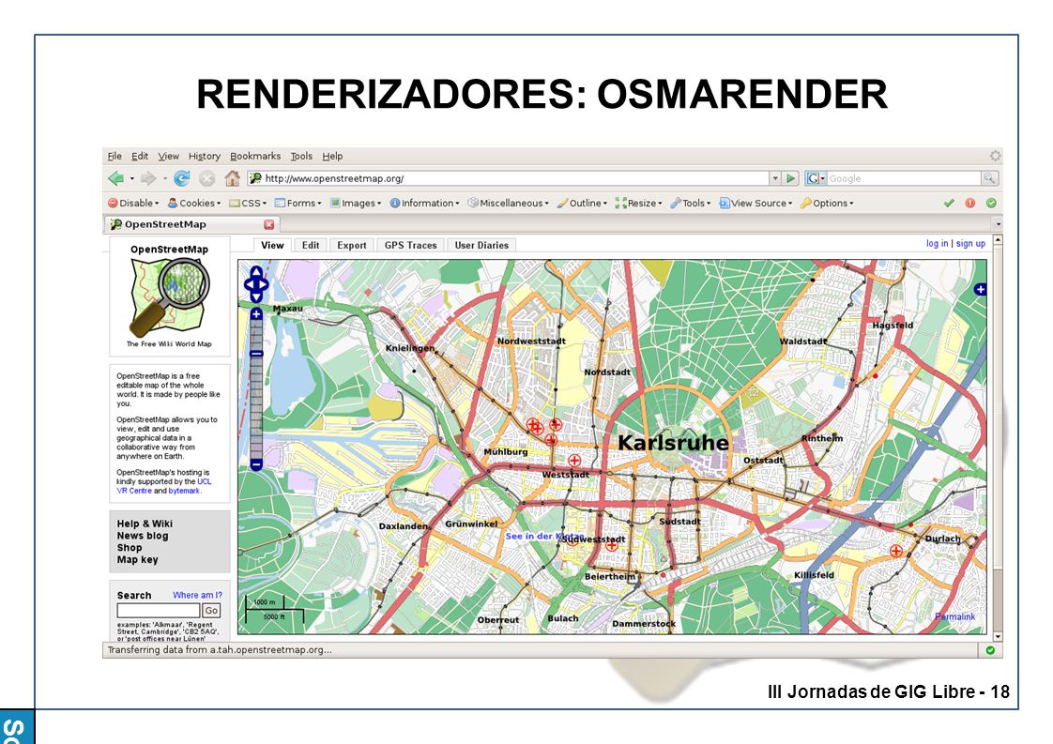This screenshot has width=1053, height=744.
Task: Click the Go search button
Action: tap(211, 611)
